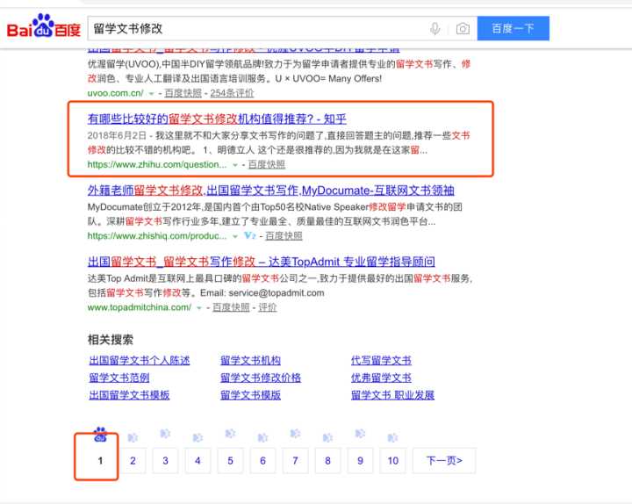Screen dimensions: 632x504
Task: Search related term 出国留学文书模板
Action: click(x=129, y=395)
